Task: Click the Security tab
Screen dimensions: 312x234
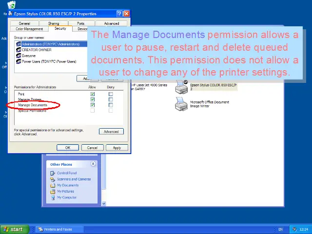Action: pos(60,28)
